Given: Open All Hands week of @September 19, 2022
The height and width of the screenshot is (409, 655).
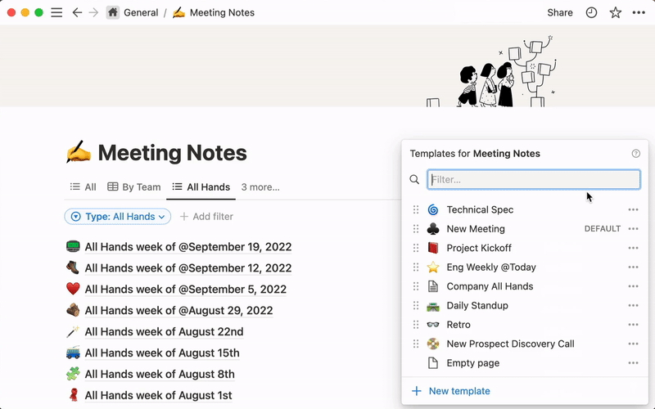Looking at the screenshot, I should [x=188, y=247].
